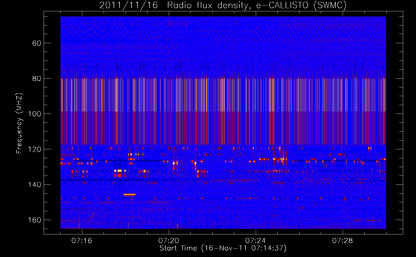Screen dimensions: 416x257
Task: Click the orange horizontal bar near 145 MHz
Action: point(129,195)
